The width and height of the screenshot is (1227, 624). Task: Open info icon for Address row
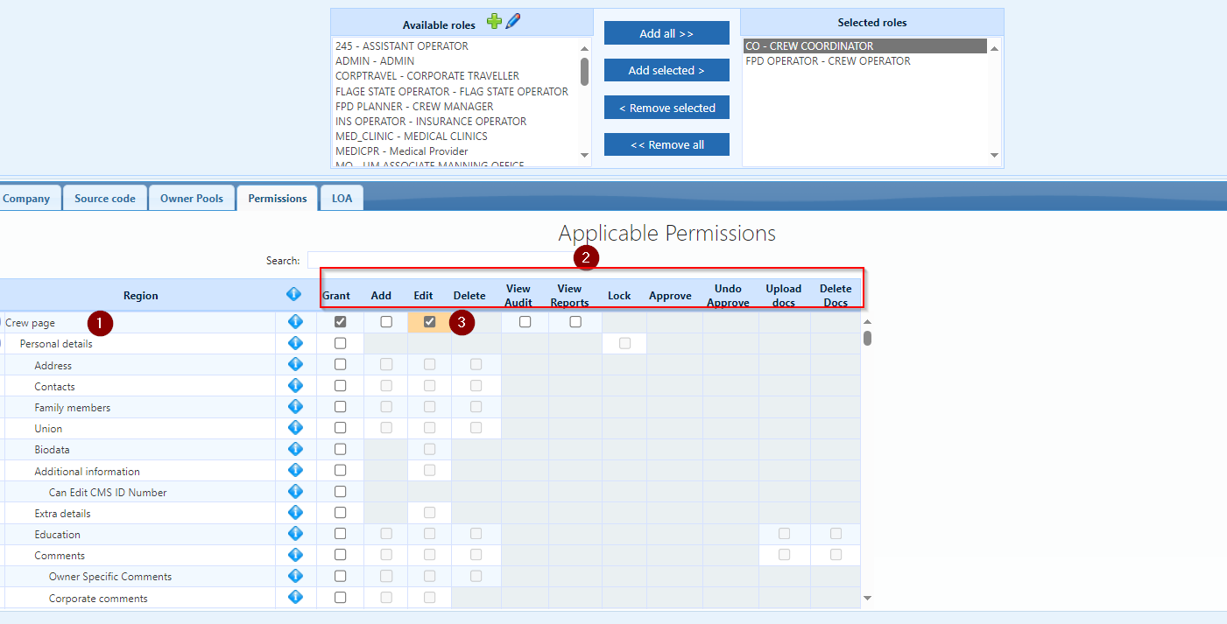(x=295, y=365)
